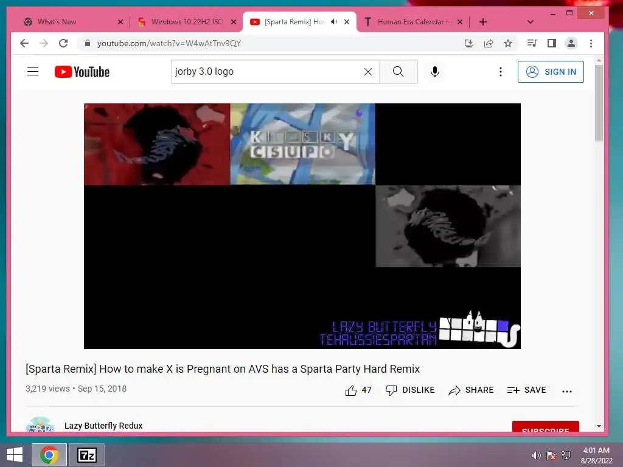Open the media control icon in Chrome toolbar
The width and height of the screenshot is (623, 467).
[532, 43]
